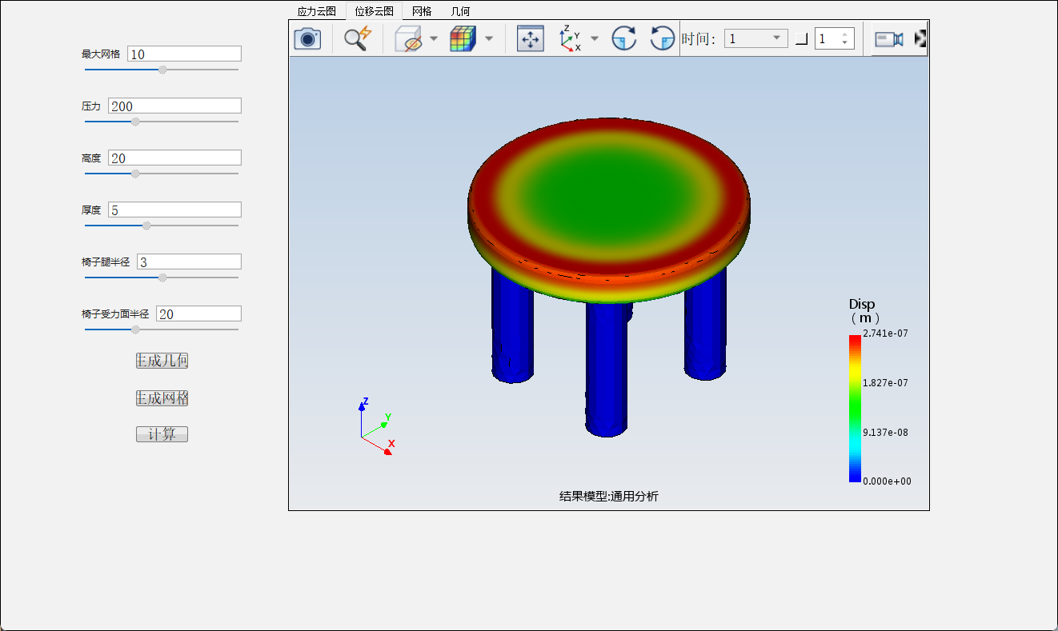Viewport: 1058px width, 631px height.
Task: Switch to the 应力云图 tab
Action: (317, 11)
